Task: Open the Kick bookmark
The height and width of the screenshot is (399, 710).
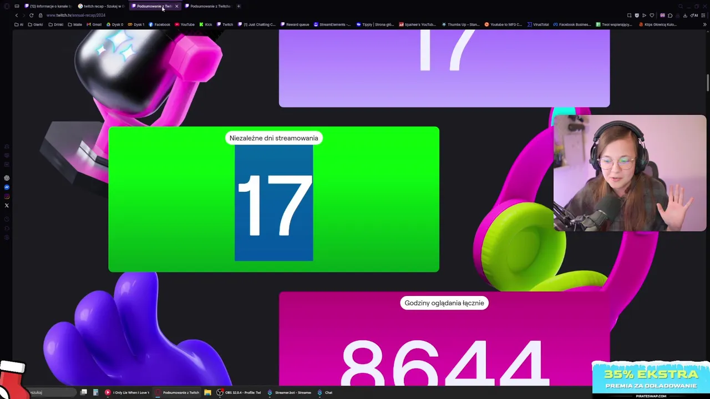Action: point(206,24)
